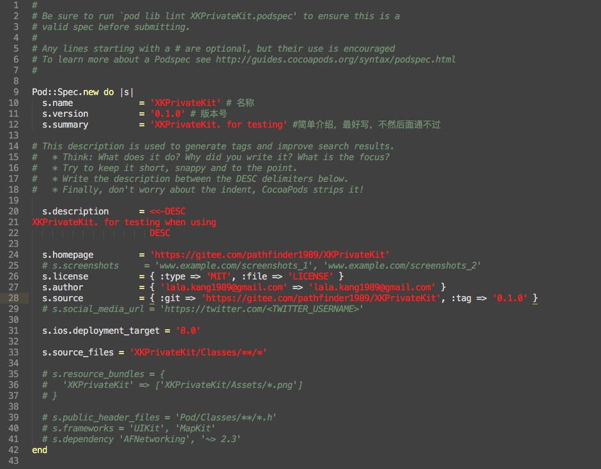Click line number 20 in the gutter

tap(13, 211)
